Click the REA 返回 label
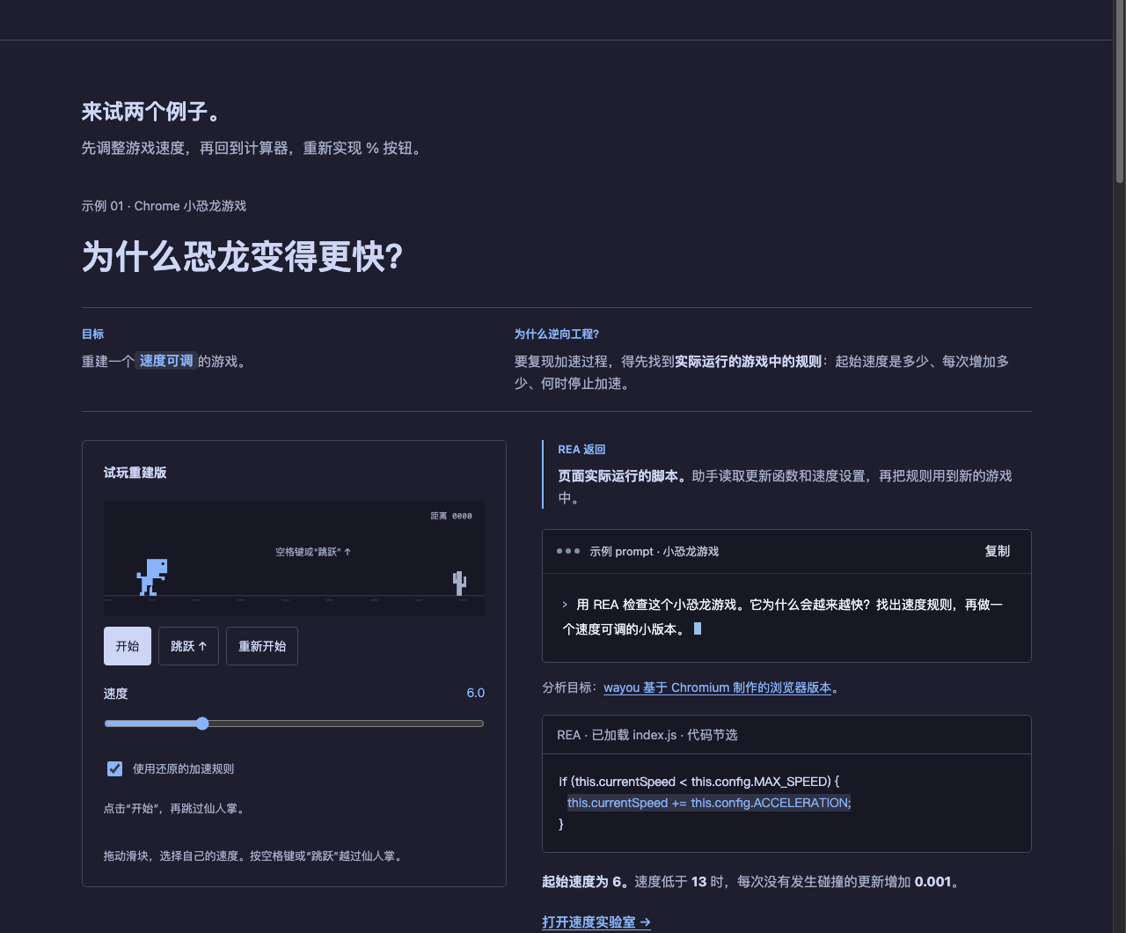Viewport: 1126px width, 933px height. point(581,449)
